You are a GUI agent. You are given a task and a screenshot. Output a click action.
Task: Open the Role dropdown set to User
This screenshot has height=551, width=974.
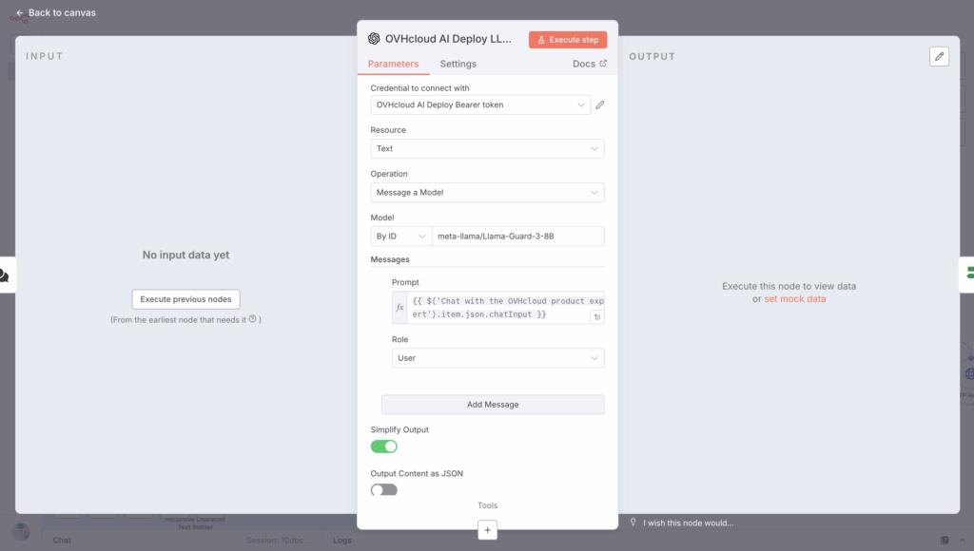point(497,358)
